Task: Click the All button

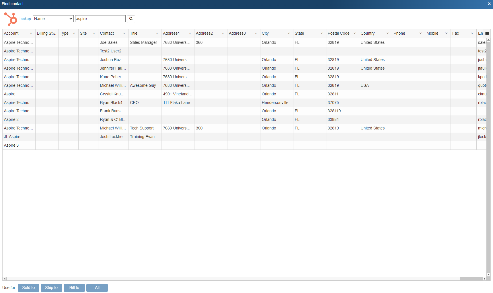Action: click(x=97, y=288)
